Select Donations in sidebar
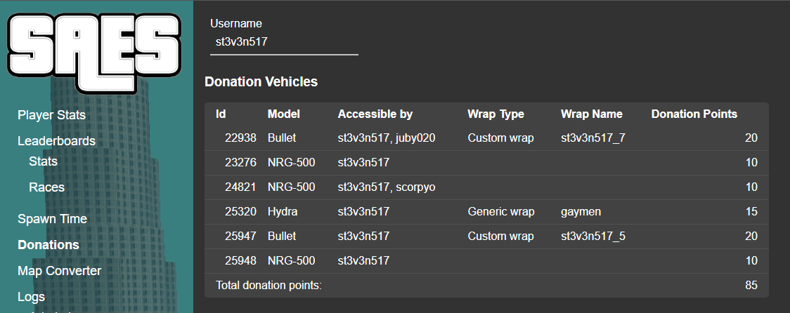 [48, 245]
